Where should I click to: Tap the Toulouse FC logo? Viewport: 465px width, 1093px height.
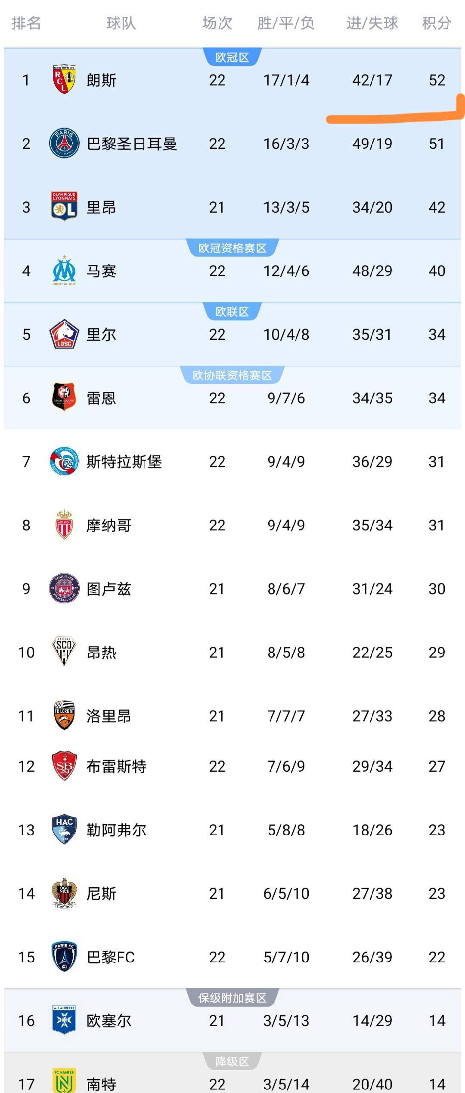pos(64,589)
